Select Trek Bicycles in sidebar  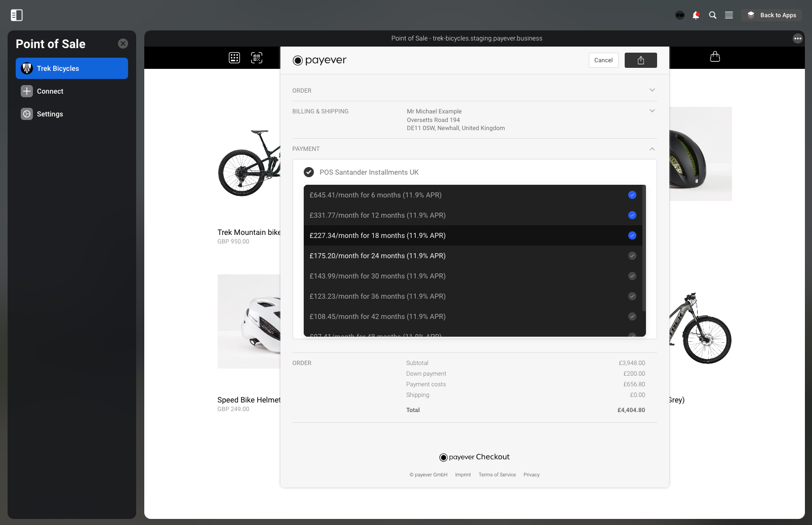[72, 68]
